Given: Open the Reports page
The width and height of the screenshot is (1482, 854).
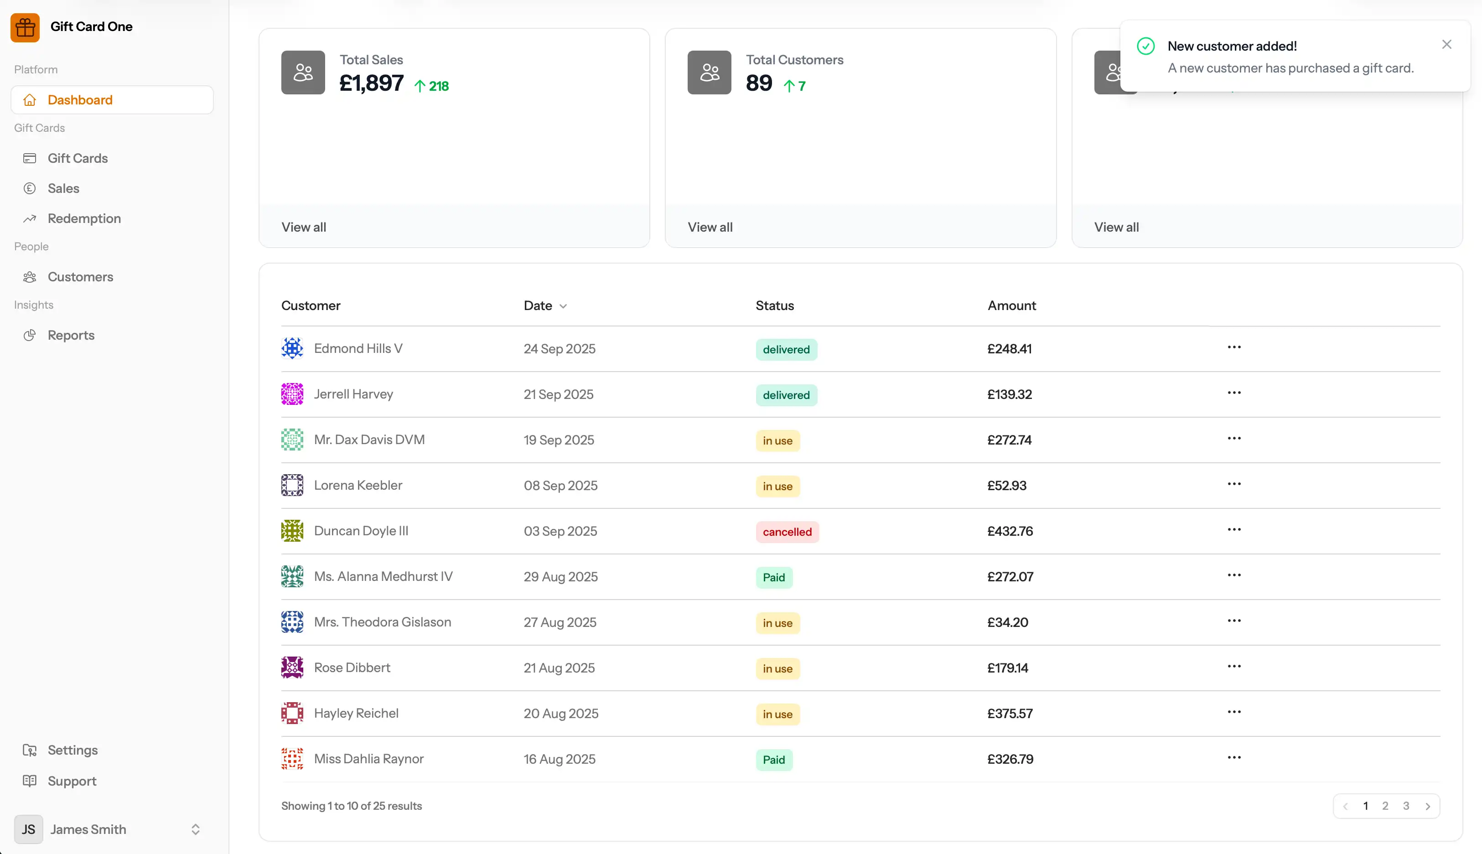Looking at the screenshot, I should [71, 335].
